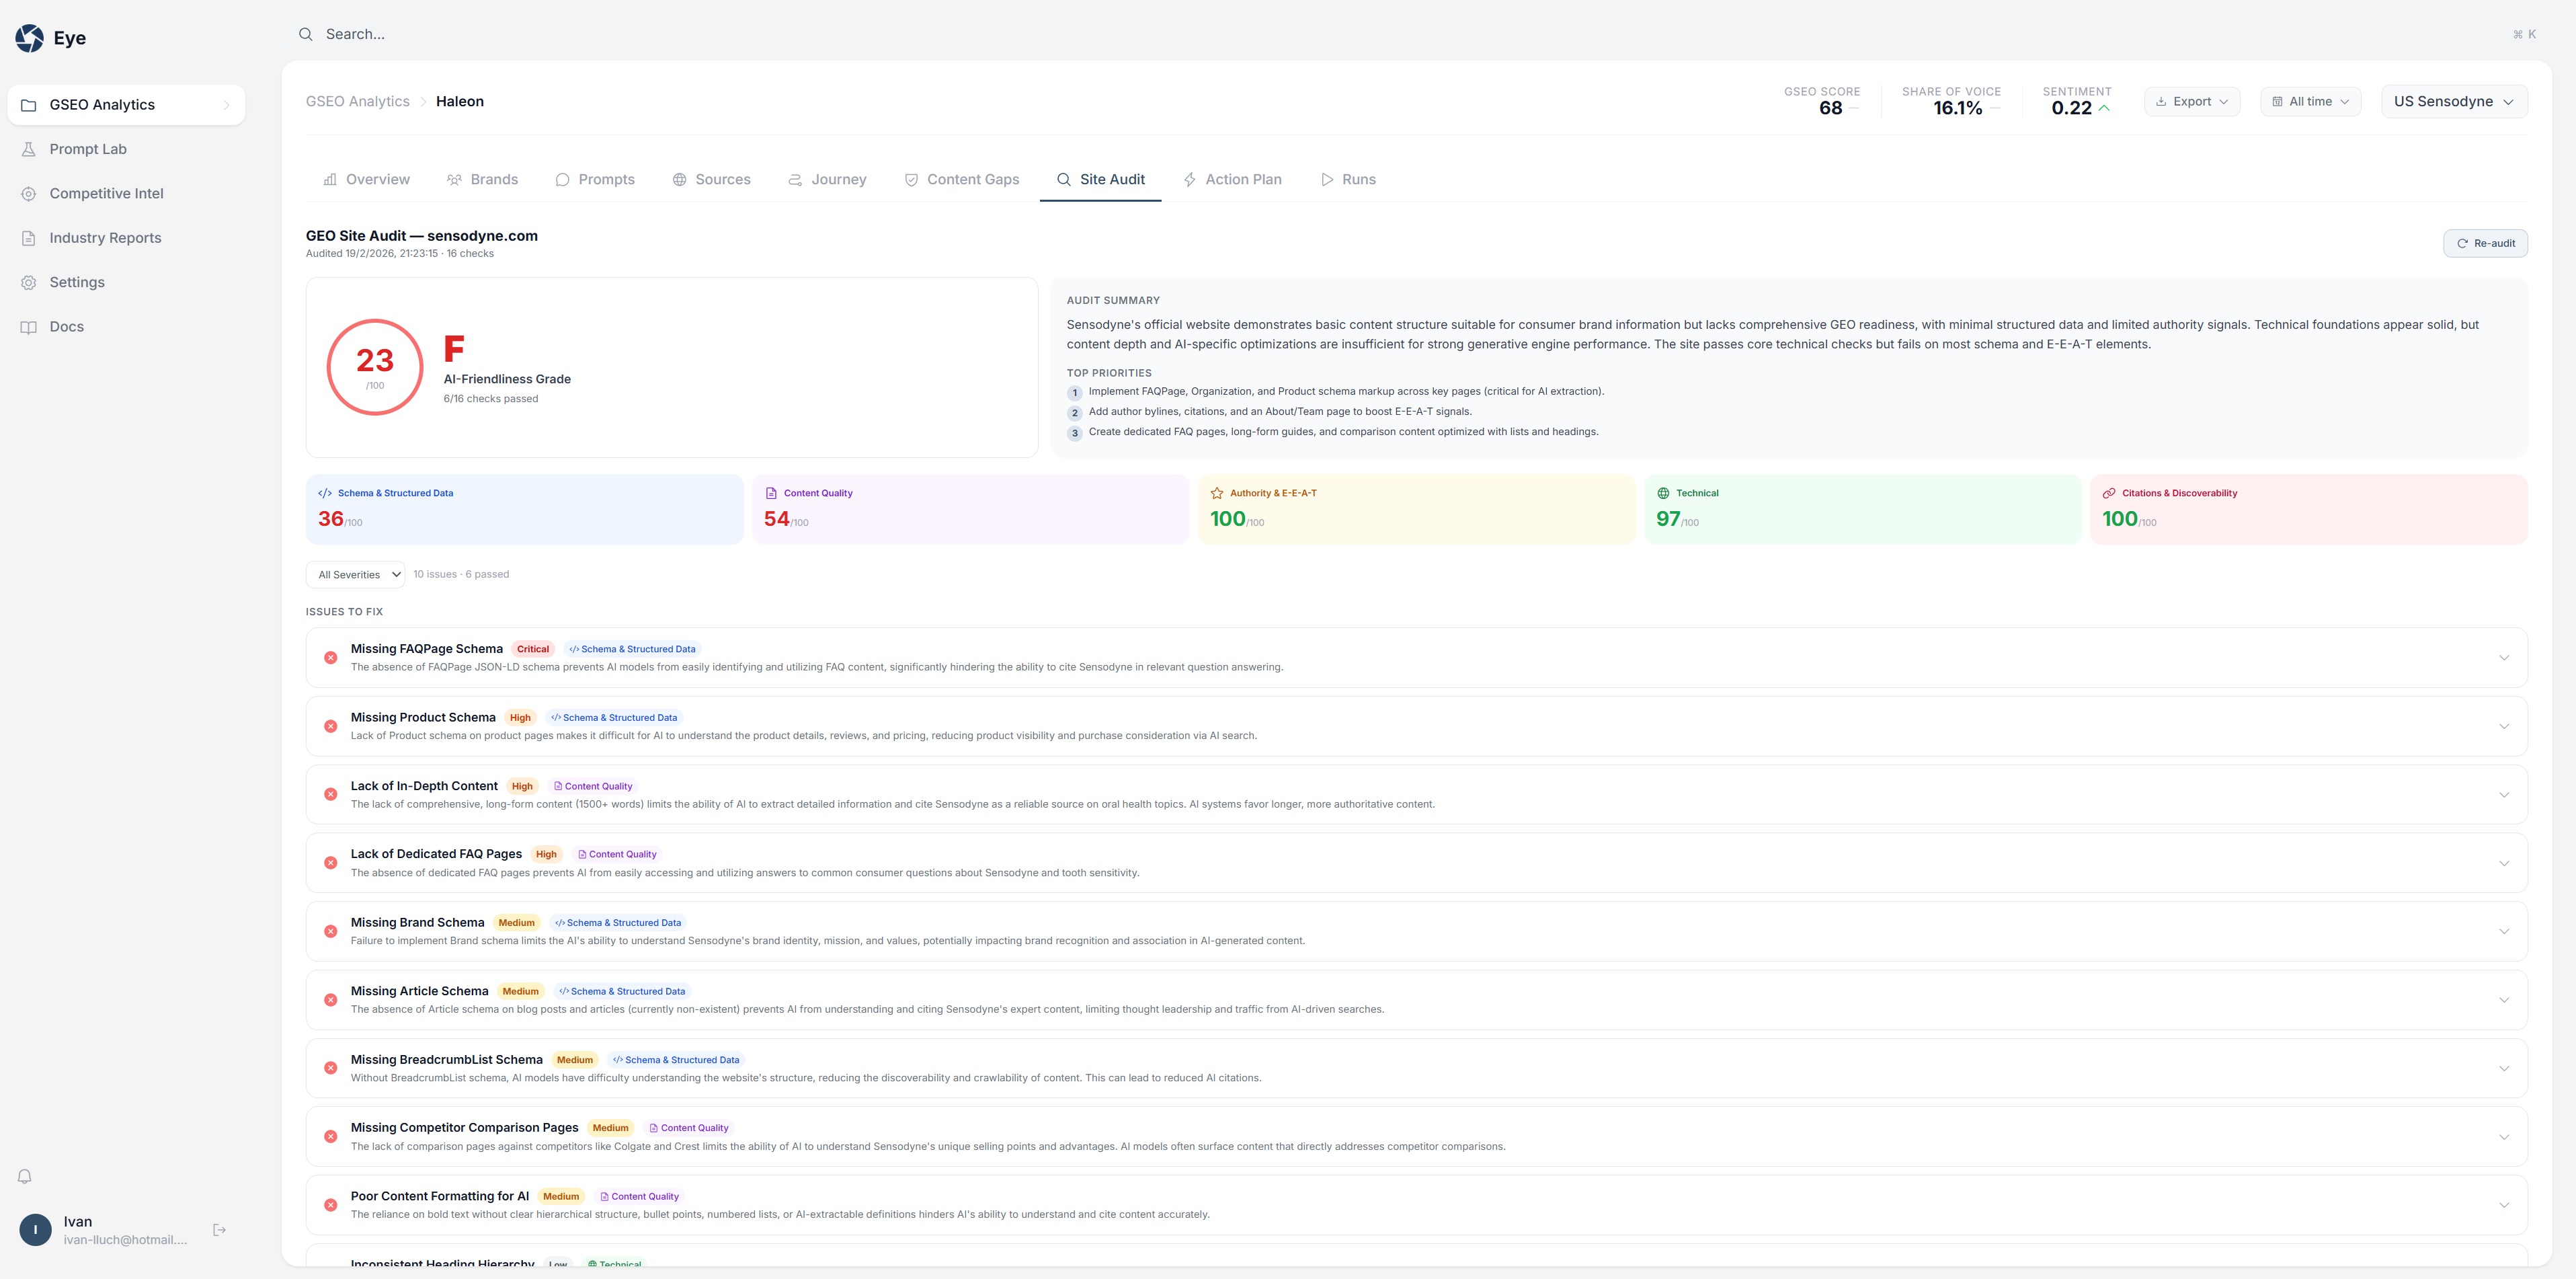Open Competitive Intel section

tap(106, 193)
